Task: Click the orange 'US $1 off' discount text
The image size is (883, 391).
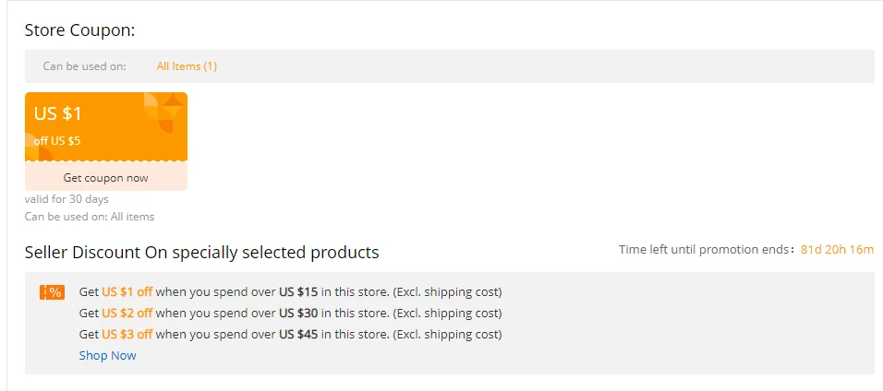Action: (127, 291)
